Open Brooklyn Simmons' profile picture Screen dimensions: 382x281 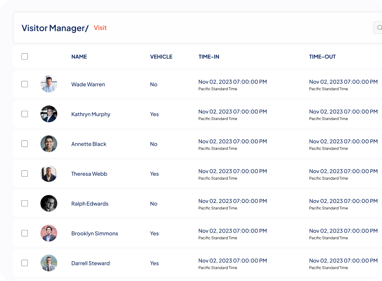(x=49, y=233)
